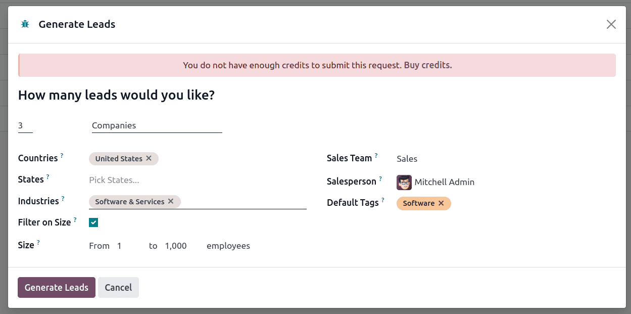Viewport: 631px width, 314px height.
Task: Click the help icon beside Filter on Size
Action: coord(75,218)
